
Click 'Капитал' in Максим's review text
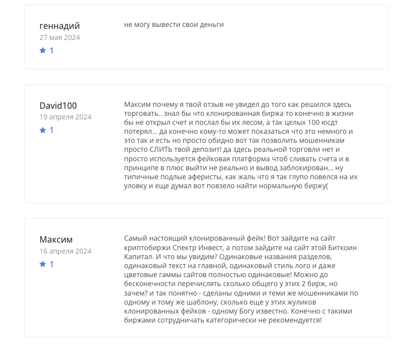[x=138, y=257]
